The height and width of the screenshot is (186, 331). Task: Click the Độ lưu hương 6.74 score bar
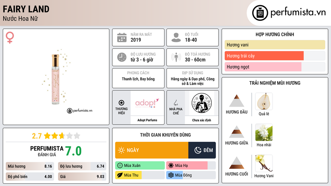click(82, 166)
